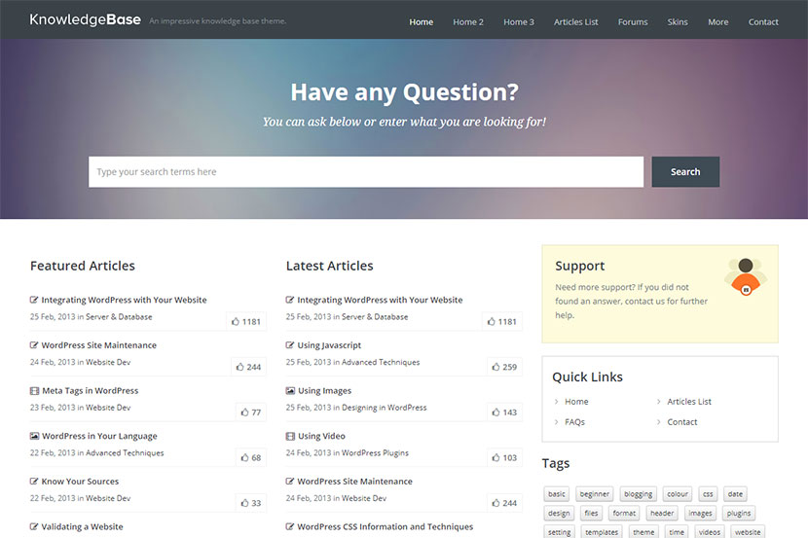The height and width of the screenshot is (538, 808).
Task: Select the colour tag
Action: pyautogui.click(x=678, y=494)
